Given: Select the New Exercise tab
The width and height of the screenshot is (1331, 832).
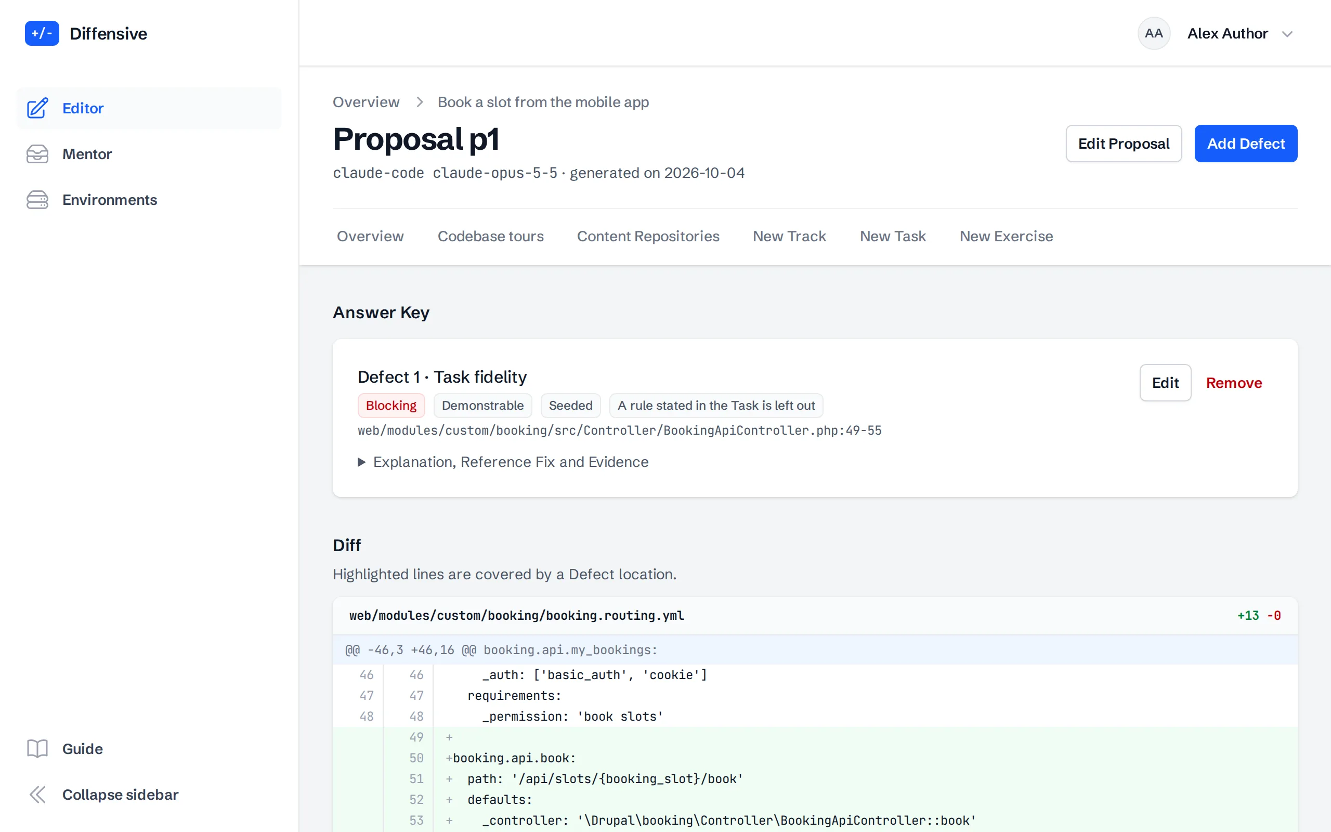Looking at the screenshot, I should pos(1006,237).
